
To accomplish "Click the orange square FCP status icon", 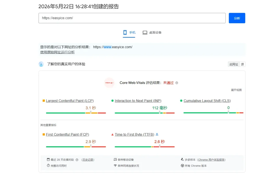I will (x=44, y=134).
